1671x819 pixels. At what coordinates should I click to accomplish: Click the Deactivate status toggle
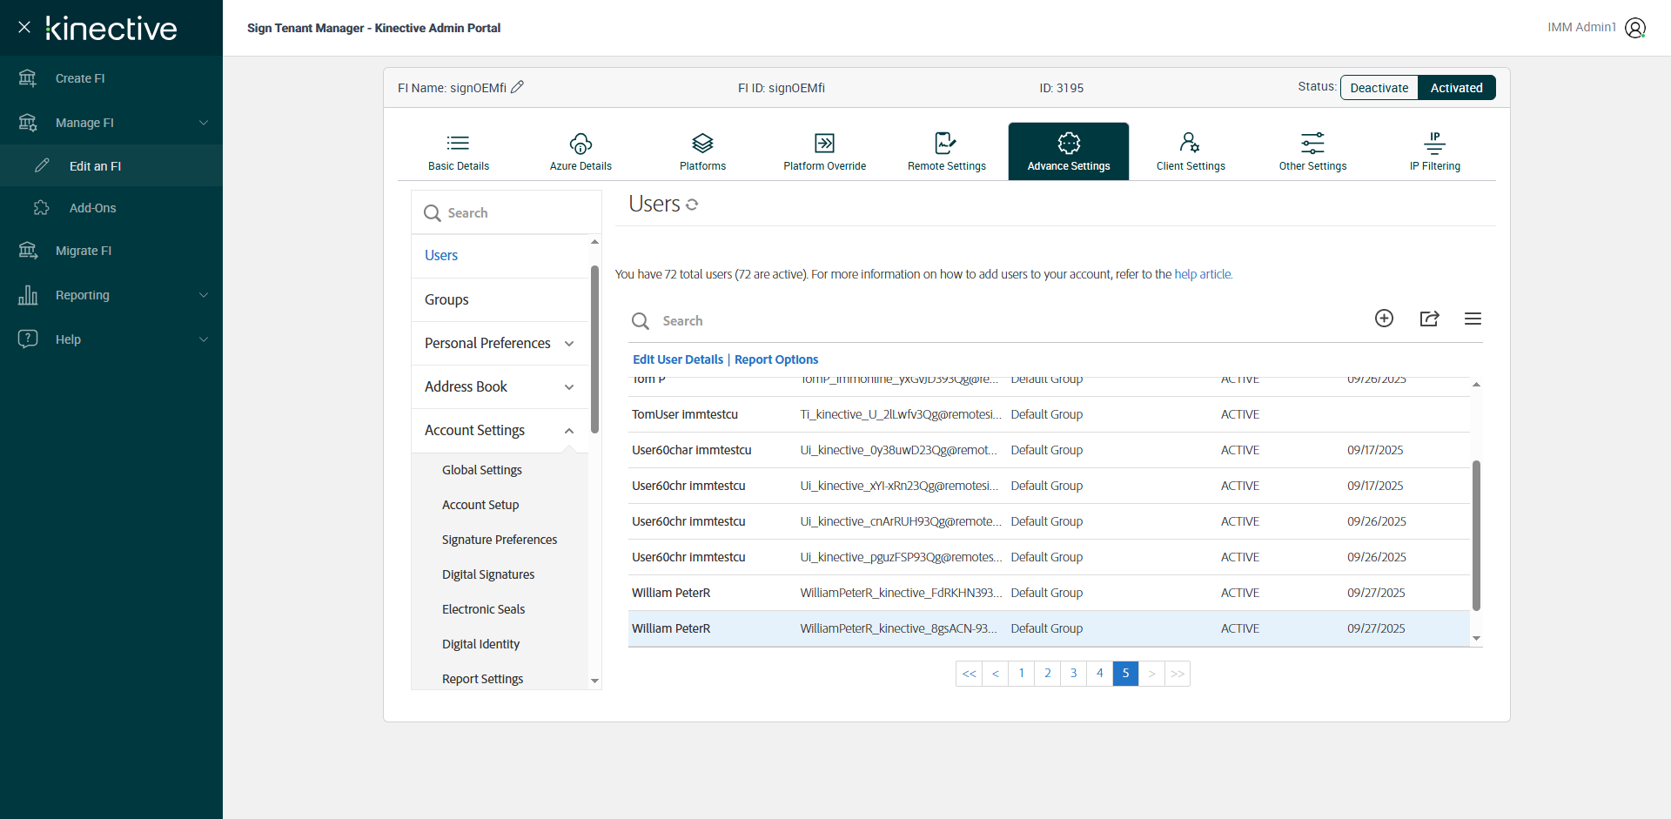tap(1379, 88)
